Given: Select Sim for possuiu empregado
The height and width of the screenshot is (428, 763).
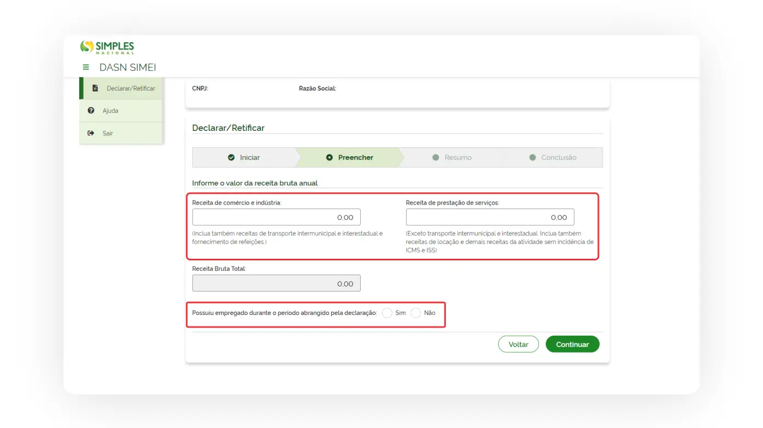Looking at the screenshot, I should [387, 313].
